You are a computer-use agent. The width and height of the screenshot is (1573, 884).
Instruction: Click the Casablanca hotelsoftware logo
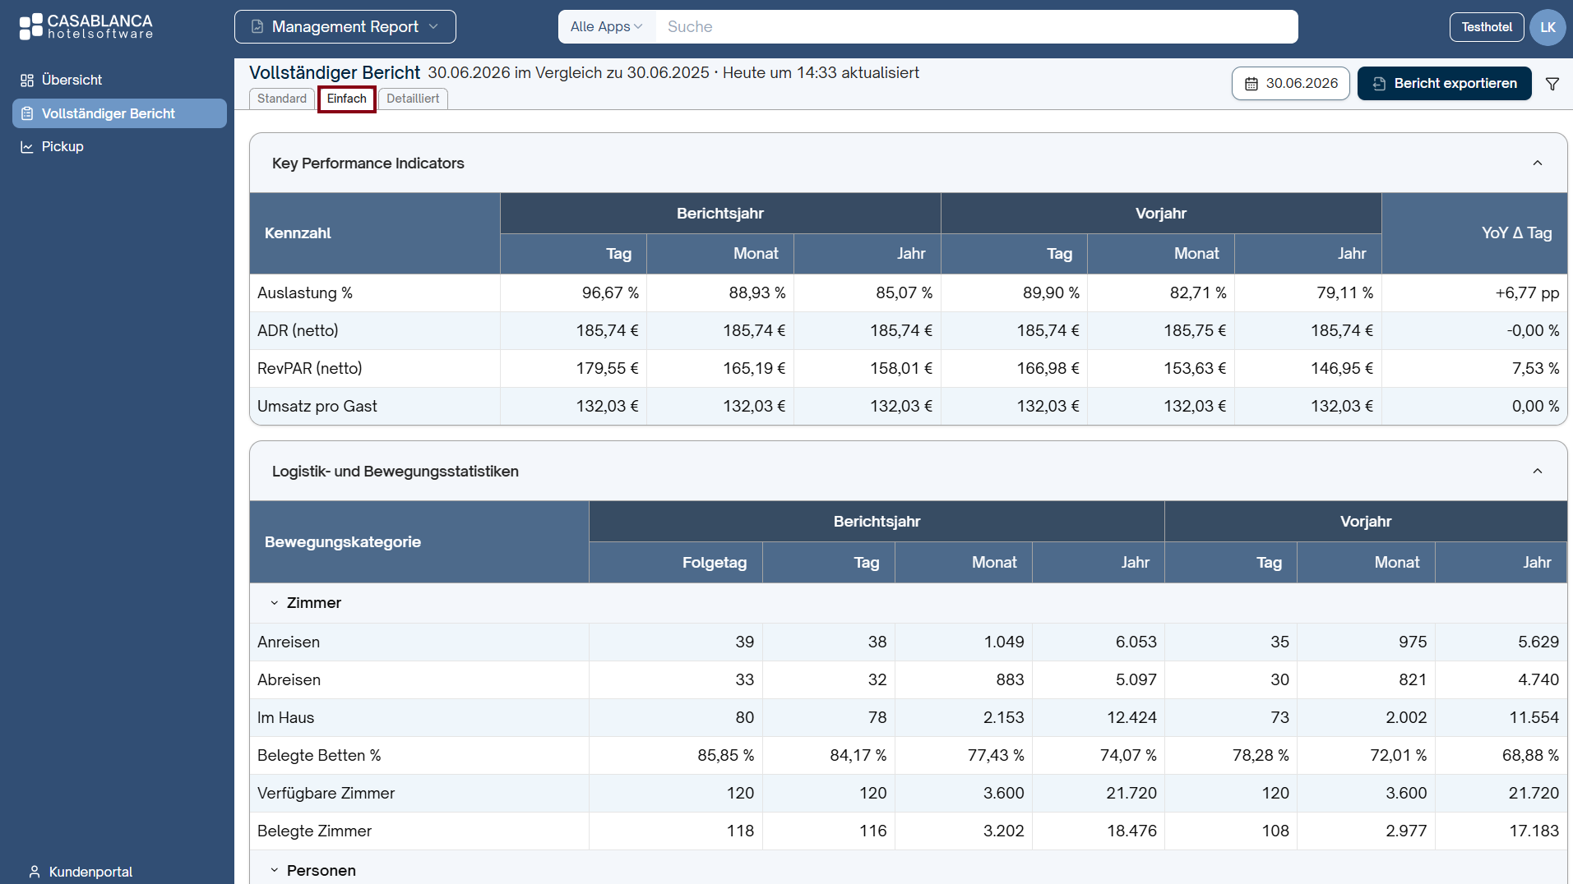[x=86, y=26]
